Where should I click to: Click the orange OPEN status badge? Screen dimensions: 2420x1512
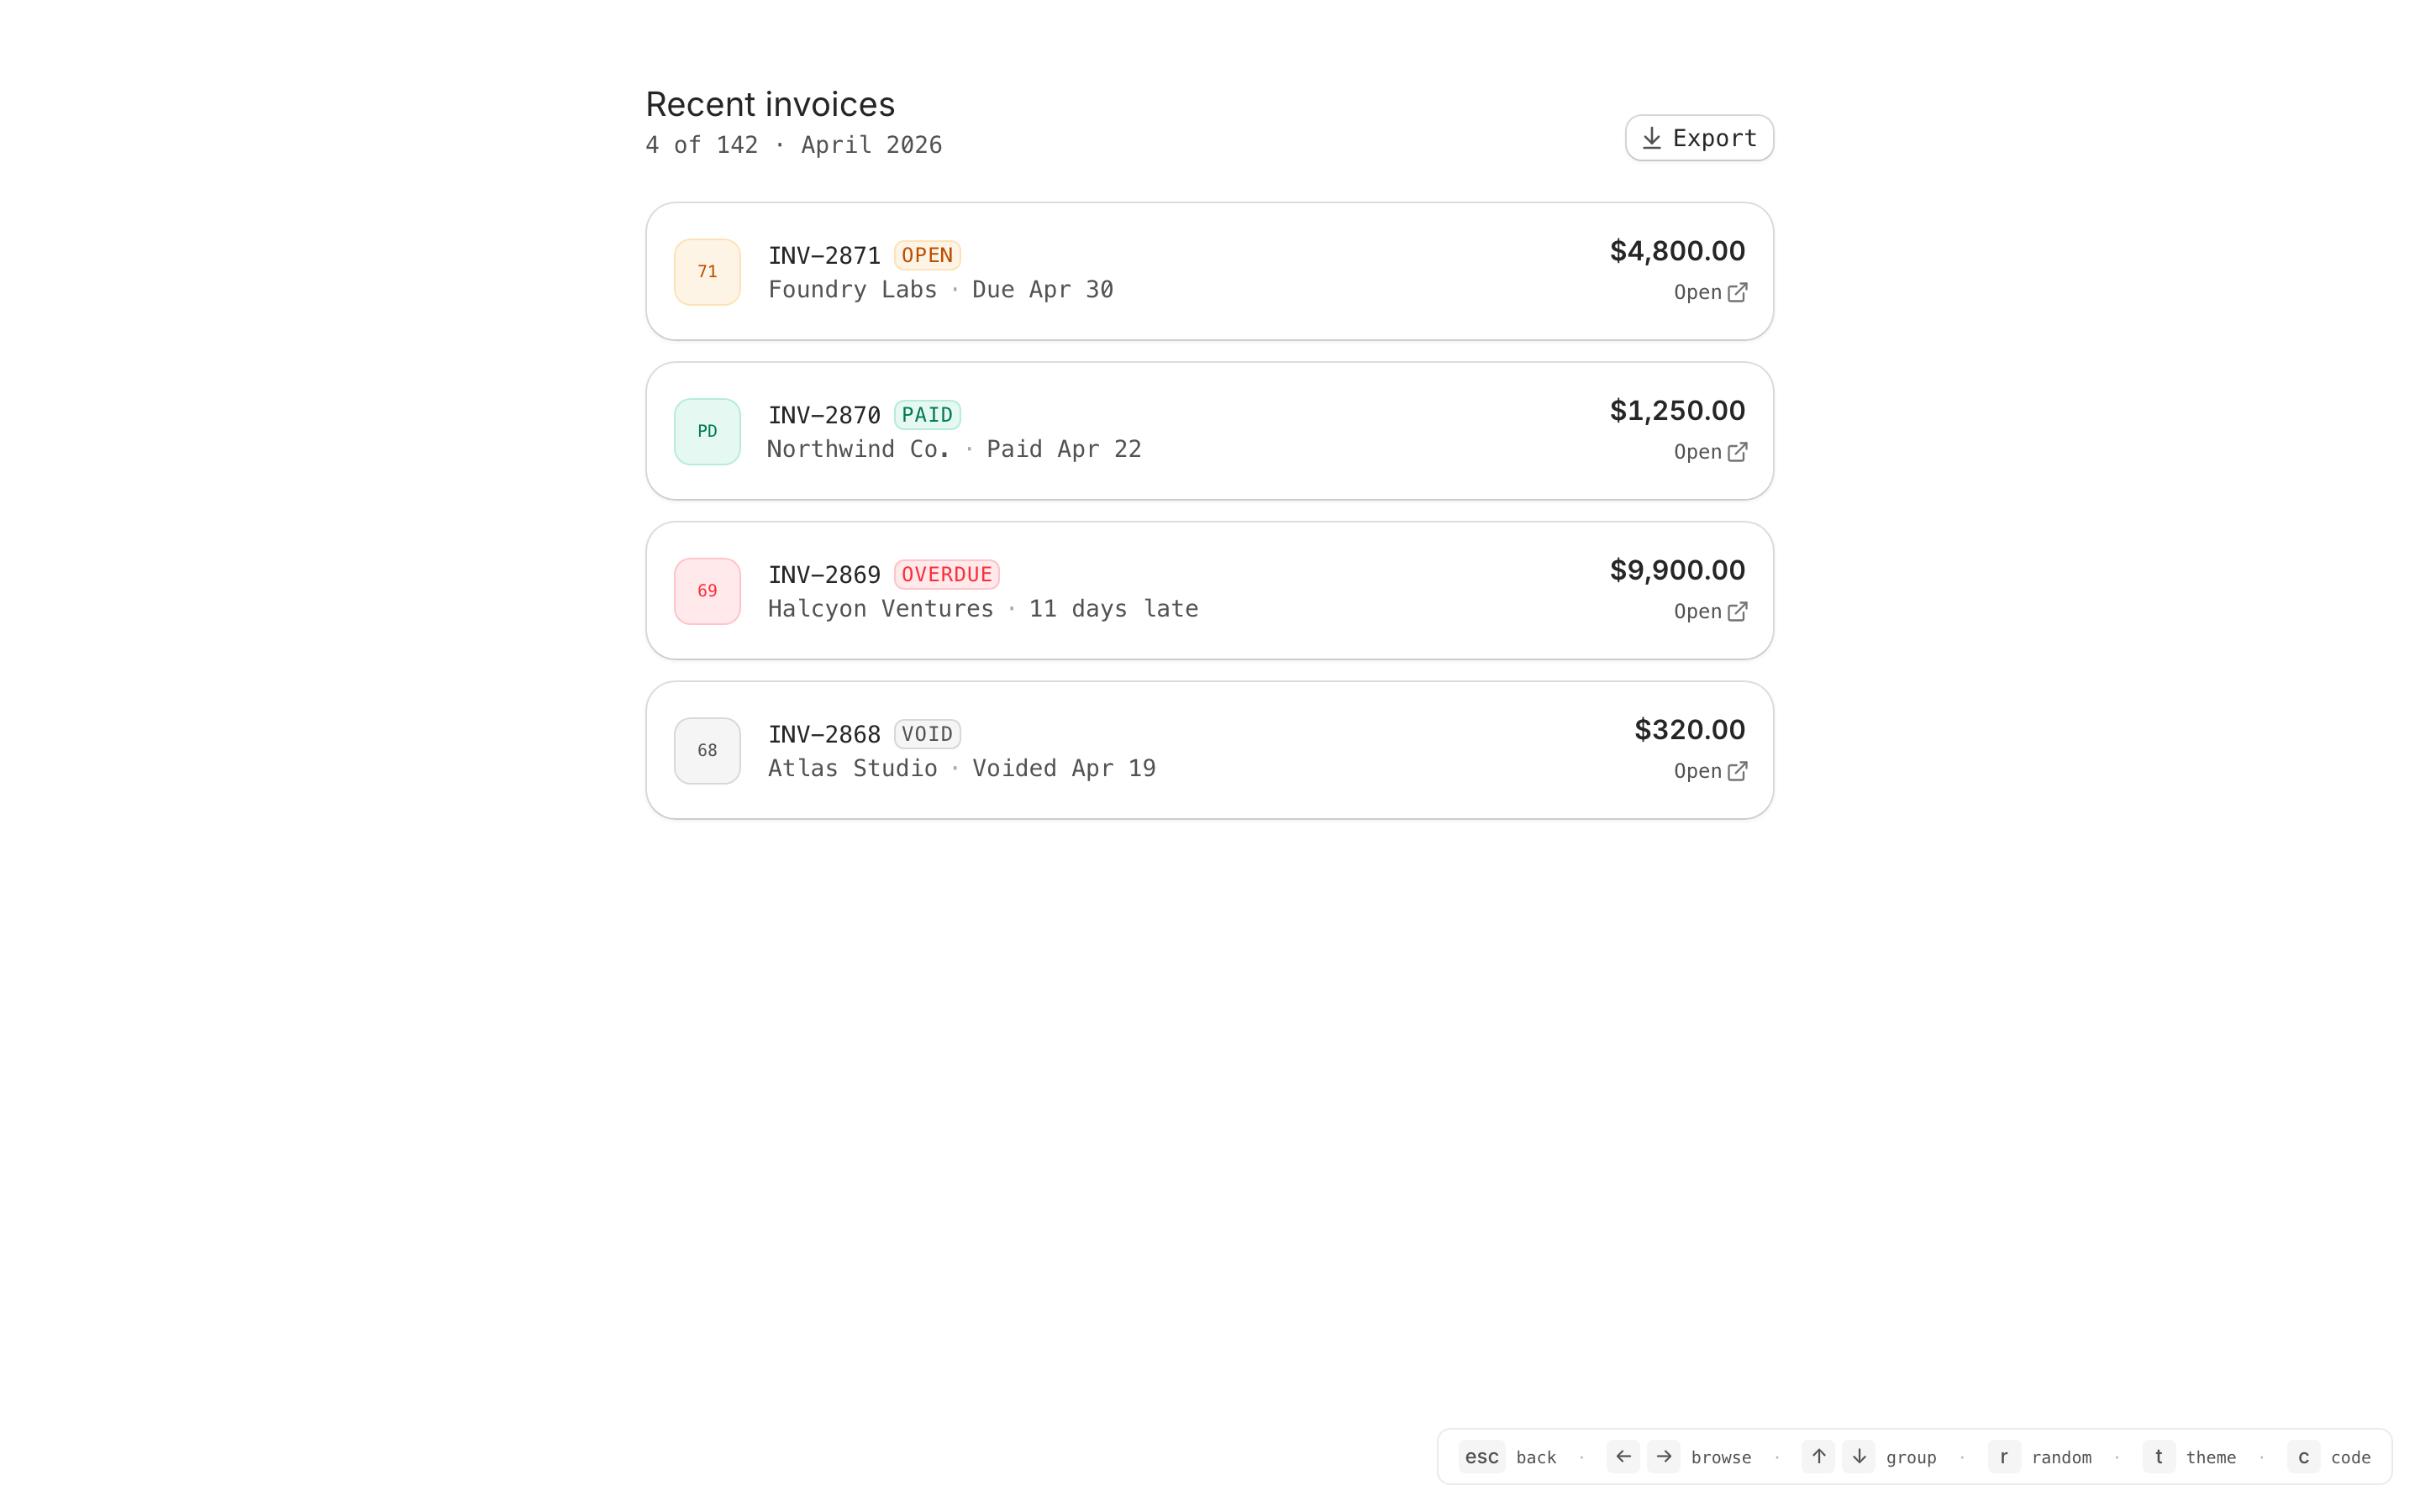(x=927, y=255)
